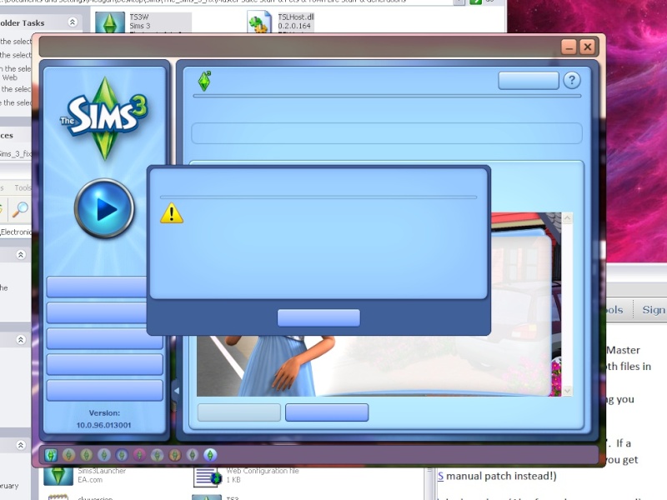Click the skuversion file name in Explorer
Image resolution: width=667 pixels, height=500 pixels.
(95, 497)
